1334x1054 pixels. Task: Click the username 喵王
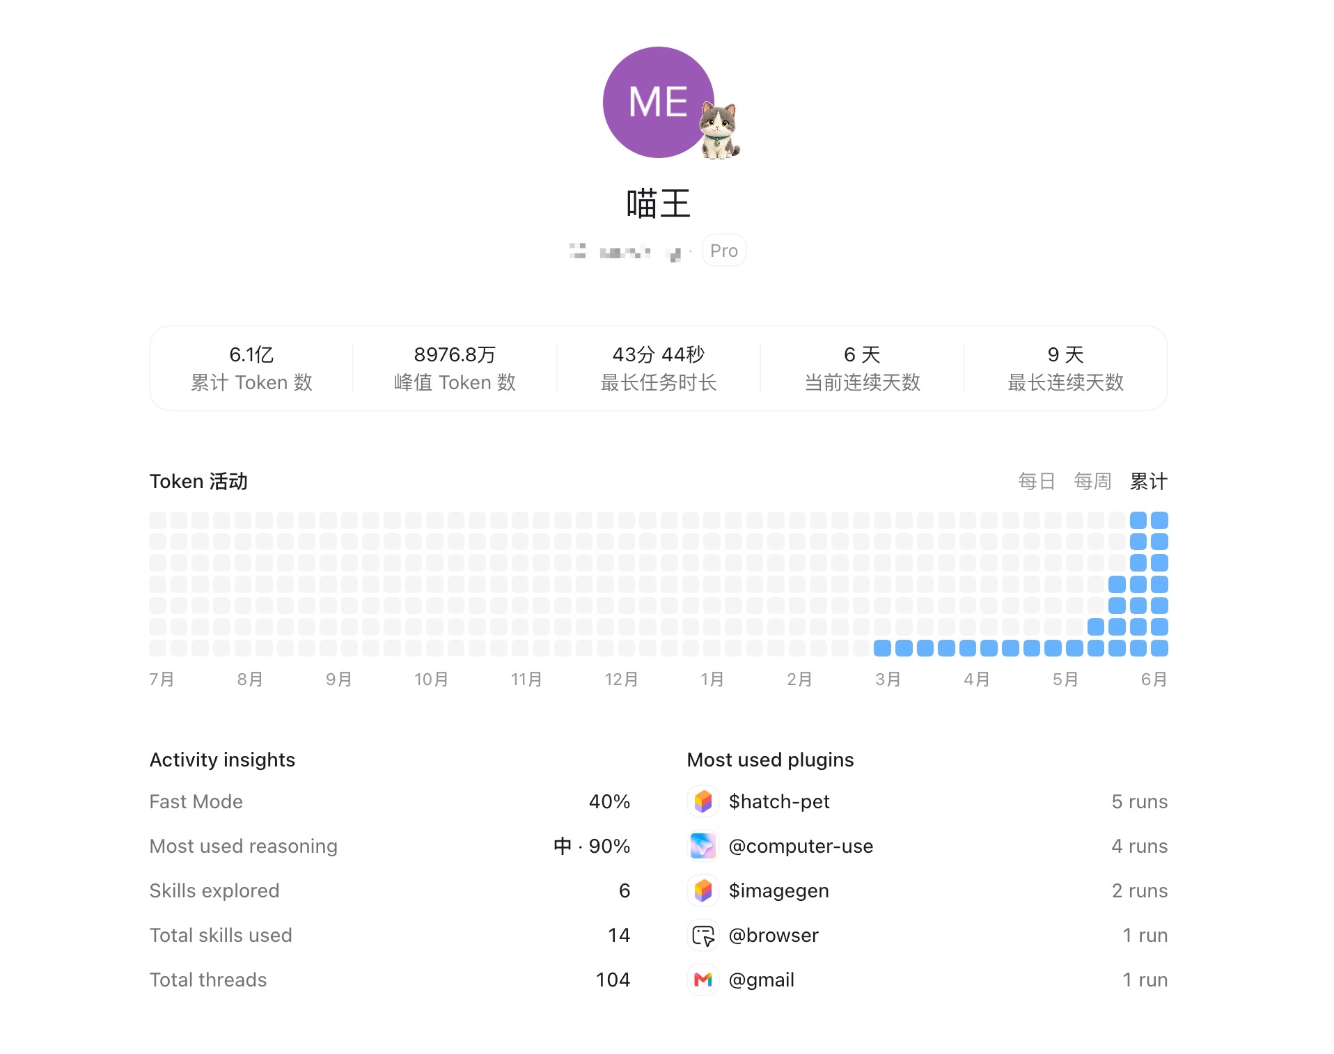click(x=658, y=204)
